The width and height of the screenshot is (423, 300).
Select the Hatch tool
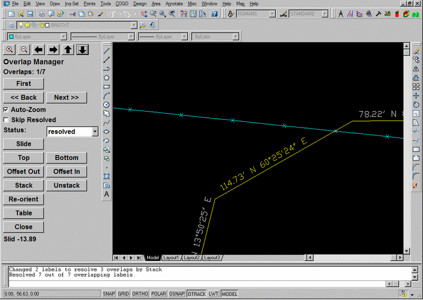click(x=107, y=176)
